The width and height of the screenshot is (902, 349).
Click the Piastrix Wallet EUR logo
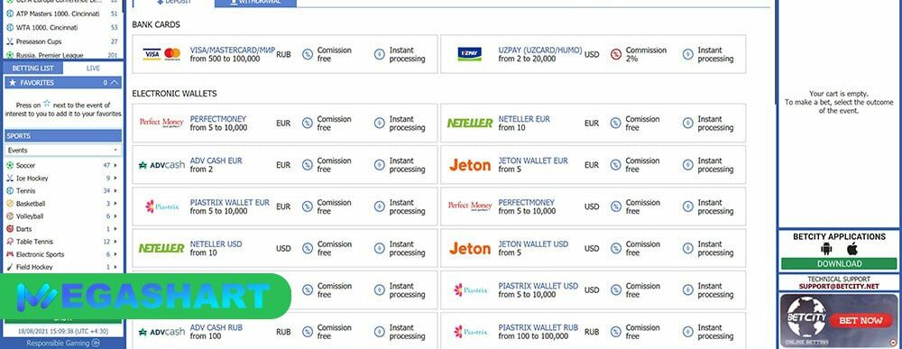[x=161, y=207]
